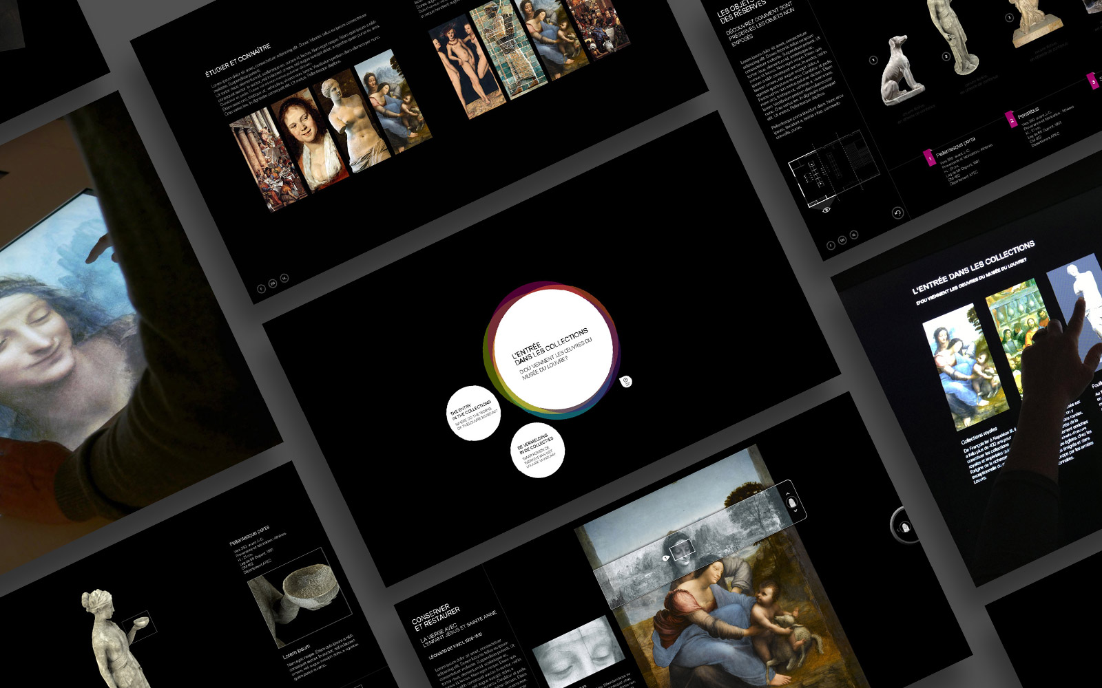Viewport: 1102px width, 688px height.
Task: Select number 2 circle beside the standing statue
Action: coord(946,56)
